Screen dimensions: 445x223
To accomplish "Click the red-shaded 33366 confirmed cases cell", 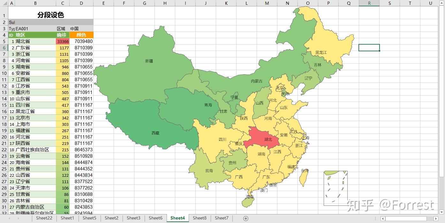I will [x=63, y=41].
